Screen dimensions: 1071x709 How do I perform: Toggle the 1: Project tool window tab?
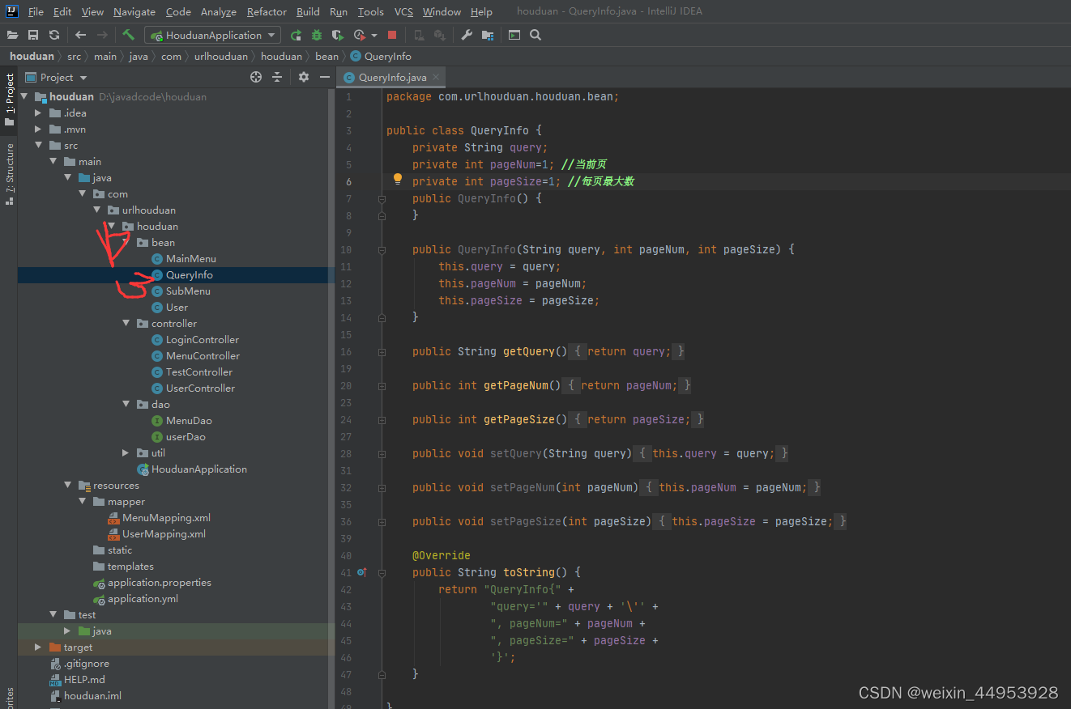pos(9,100)
